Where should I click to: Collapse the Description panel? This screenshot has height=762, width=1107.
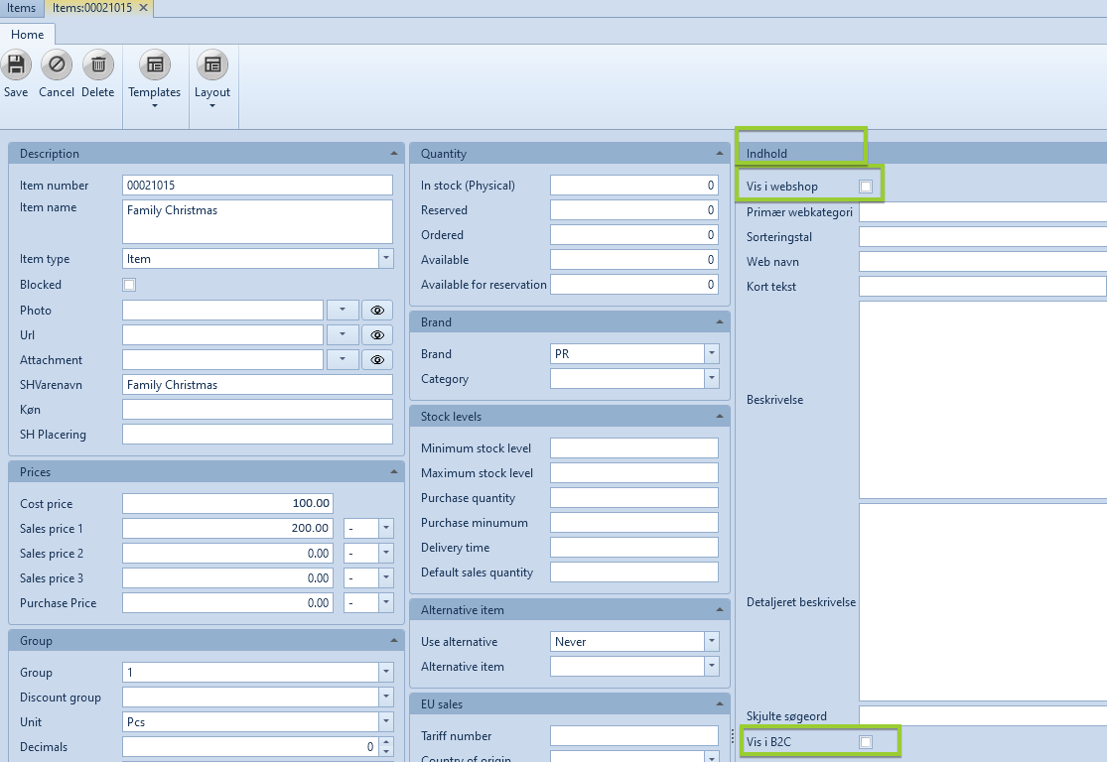394,153
